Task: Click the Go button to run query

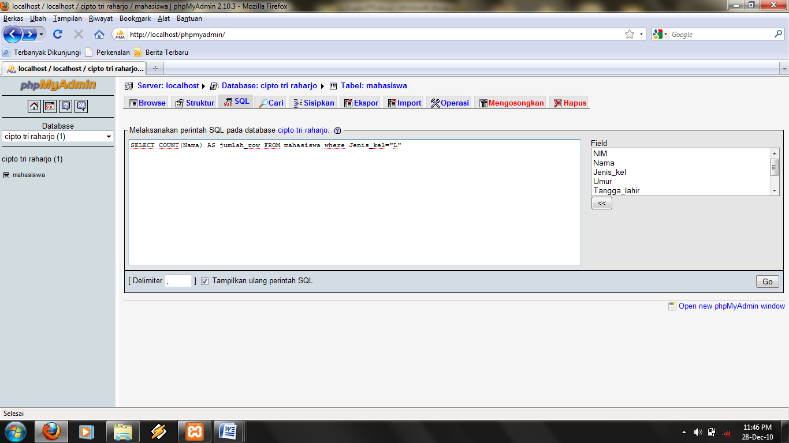Action: (x=767, y=281)
